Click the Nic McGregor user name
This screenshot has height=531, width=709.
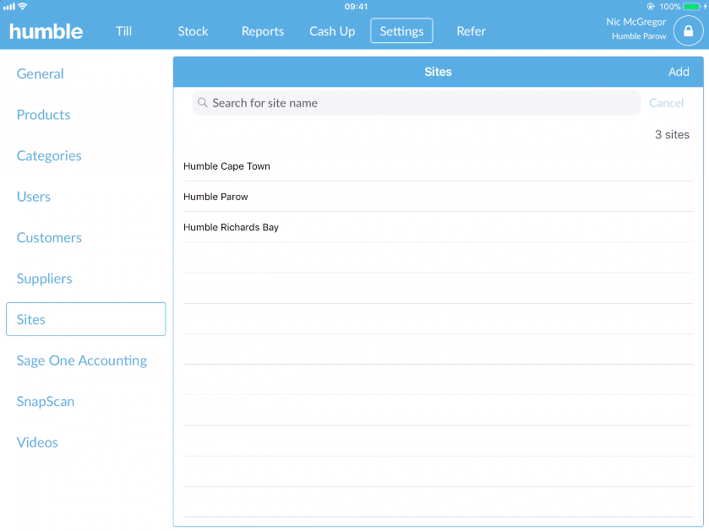coord(635,22)
